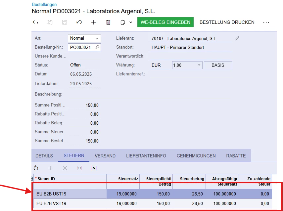Add a new order with plus icon
The height and width of the screenshot is (211, 283).
pyautogui.click(x=94, y=22)
